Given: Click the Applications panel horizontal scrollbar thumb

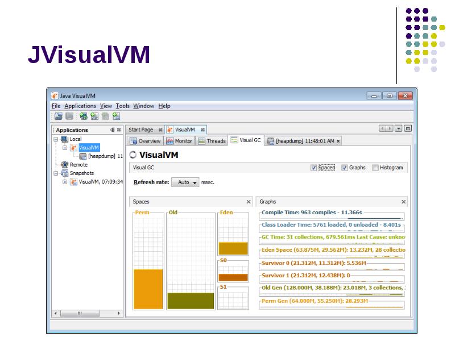Looking at the screenshot, I should tap(80, 314).
